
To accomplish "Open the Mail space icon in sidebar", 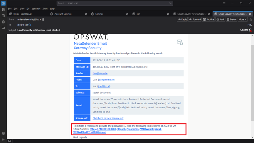I will (3, 3).
